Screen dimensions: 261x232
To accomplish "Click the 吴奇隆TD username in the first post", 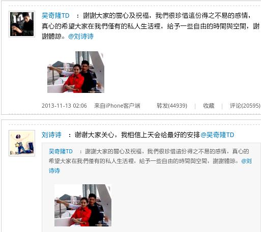I will [x=55, y=16].
